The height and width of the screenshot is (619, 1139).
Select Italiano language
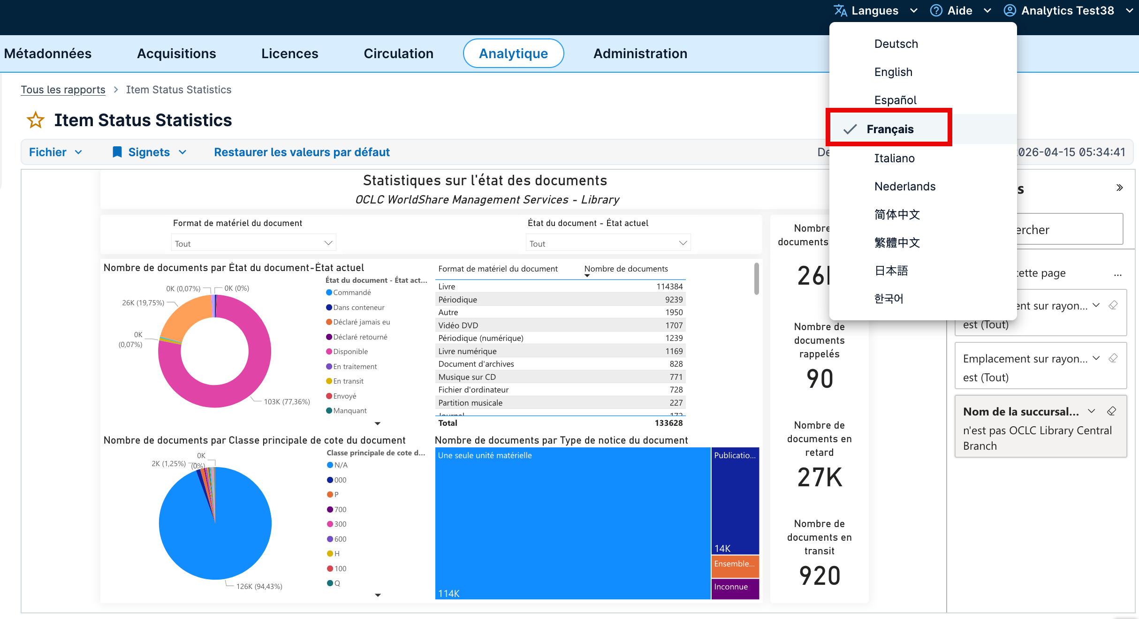pos(894,158)
